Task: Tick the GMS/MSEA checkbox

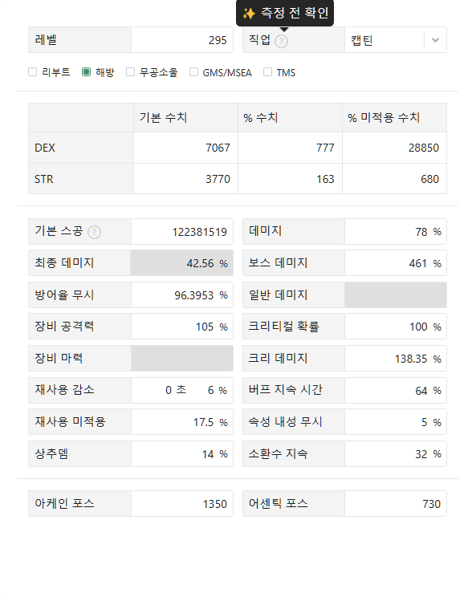Action: click(x=194, y=72)
